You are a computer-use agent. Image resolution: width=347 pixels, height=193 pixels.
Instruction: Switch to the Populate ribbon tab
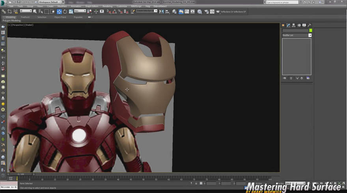78,17
